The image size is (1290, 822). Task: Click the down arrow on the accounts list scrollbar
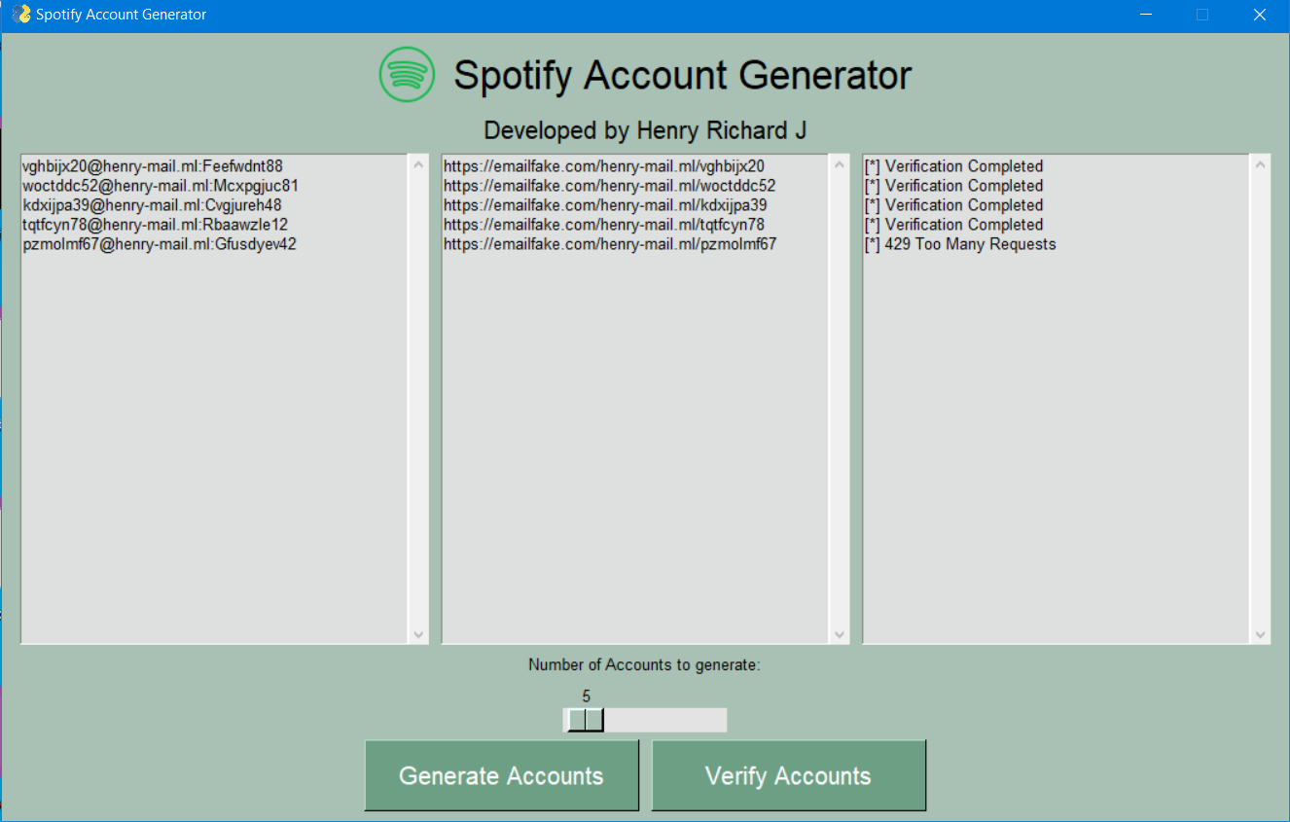(418, 634)
